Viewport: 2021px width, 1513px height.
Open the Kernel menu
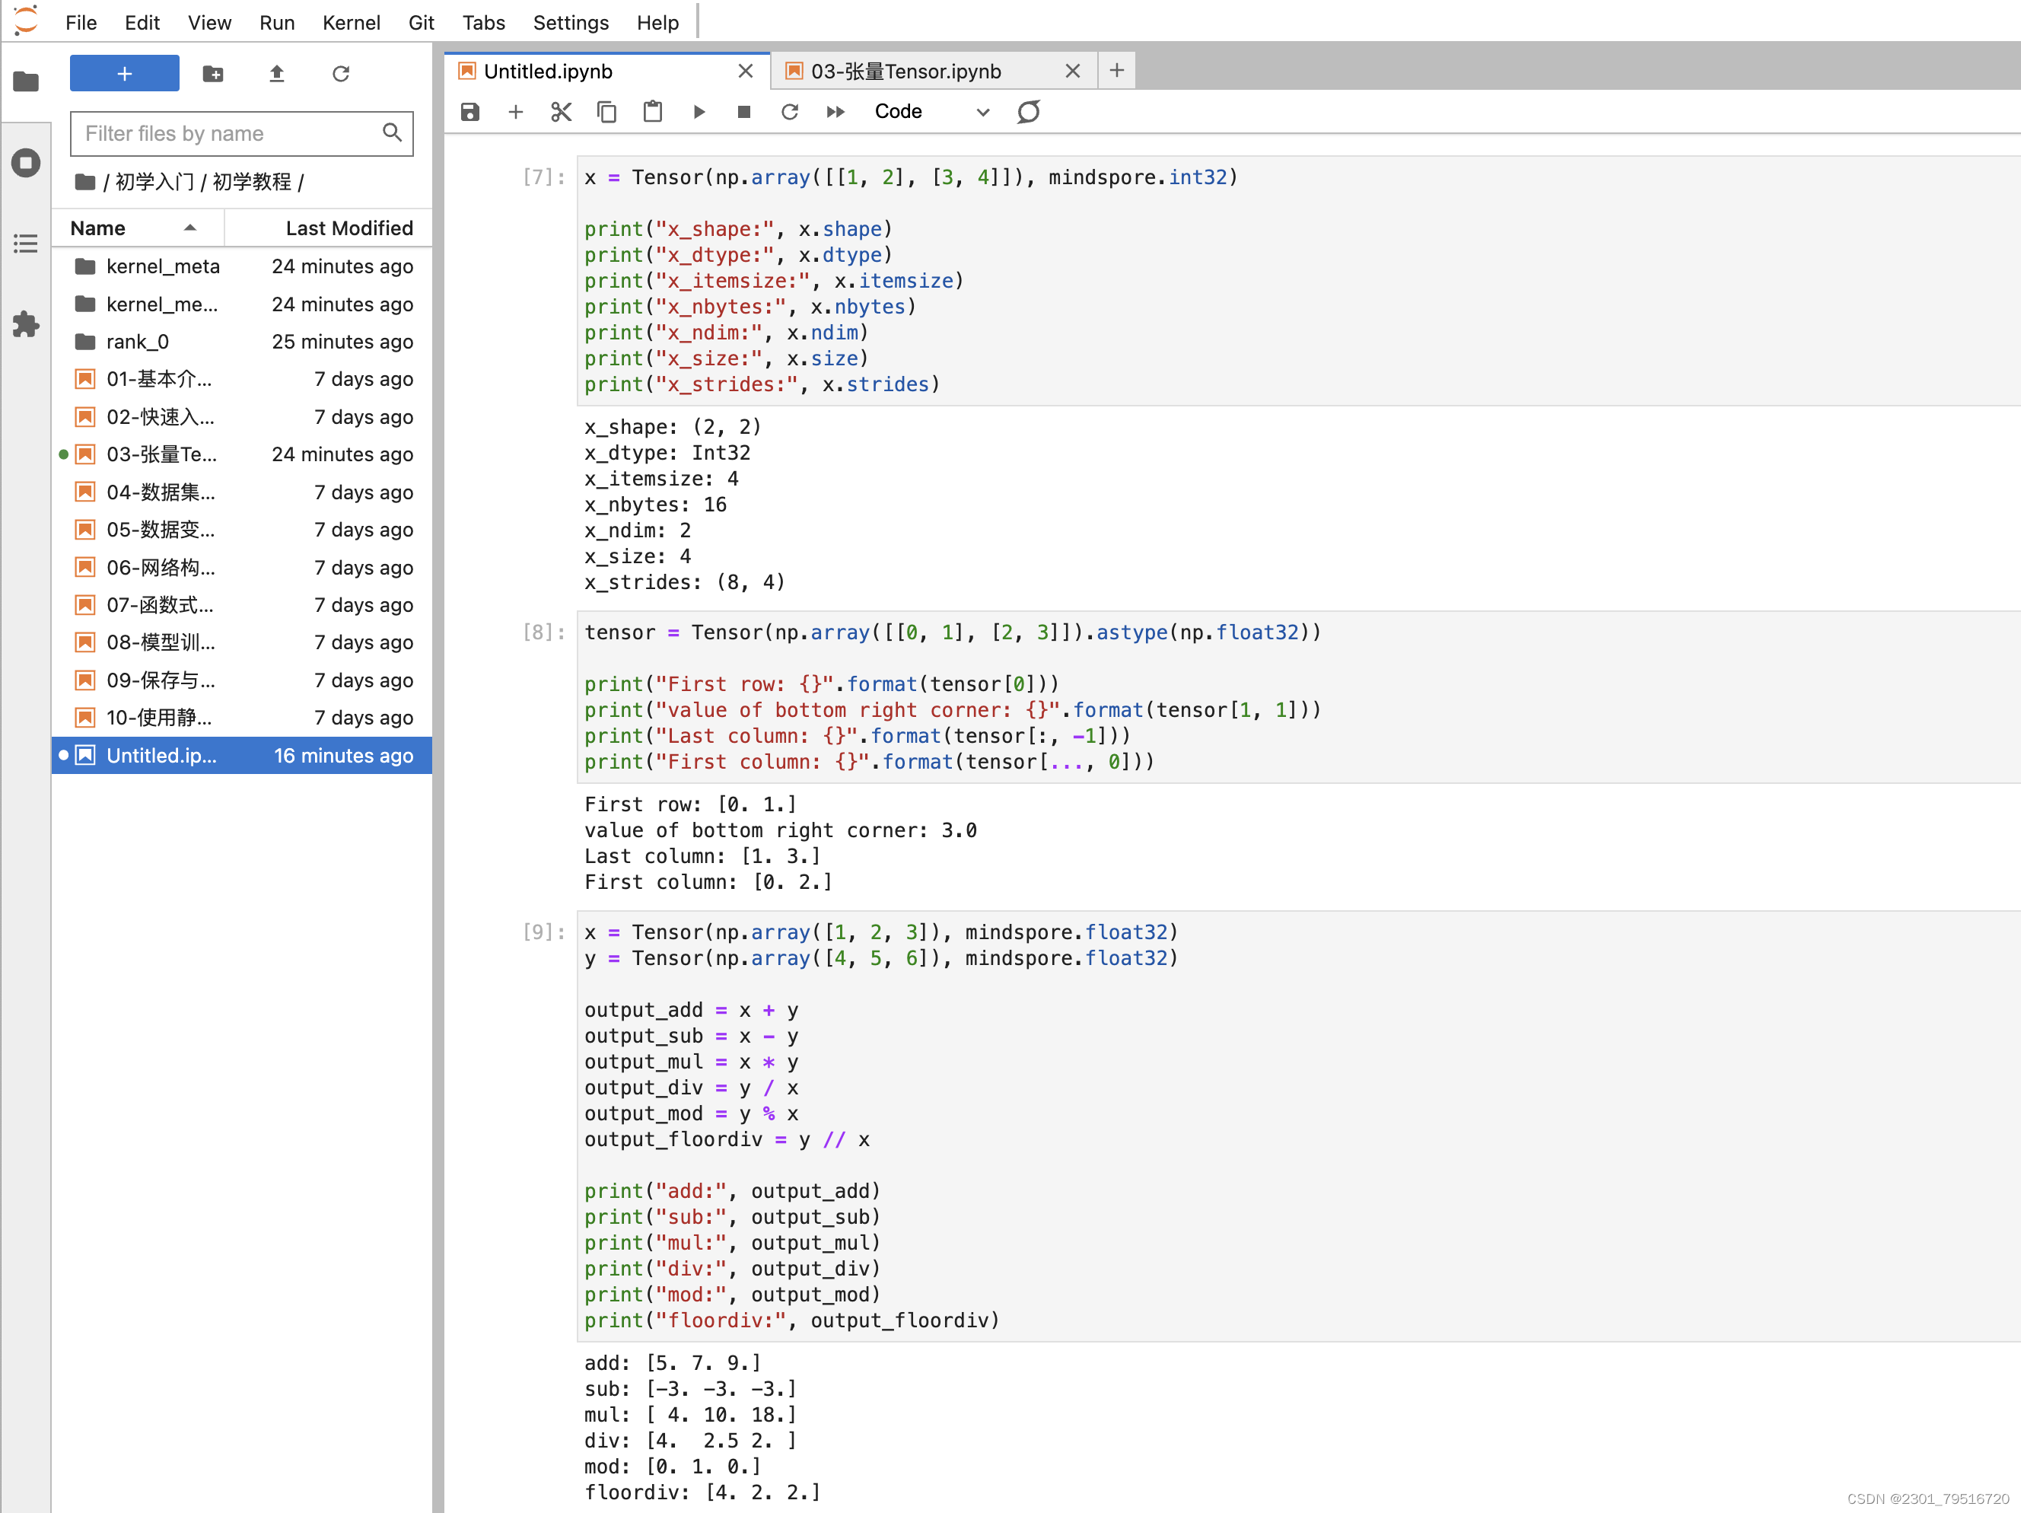pyautogui.click(x=350, y=22)
